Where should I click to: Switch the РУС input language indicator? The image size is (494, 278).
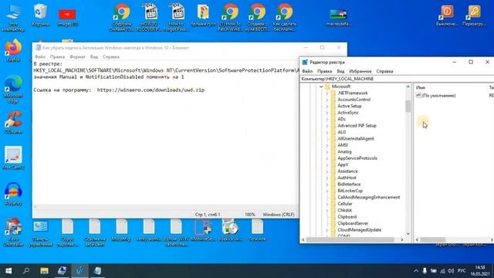462,271
